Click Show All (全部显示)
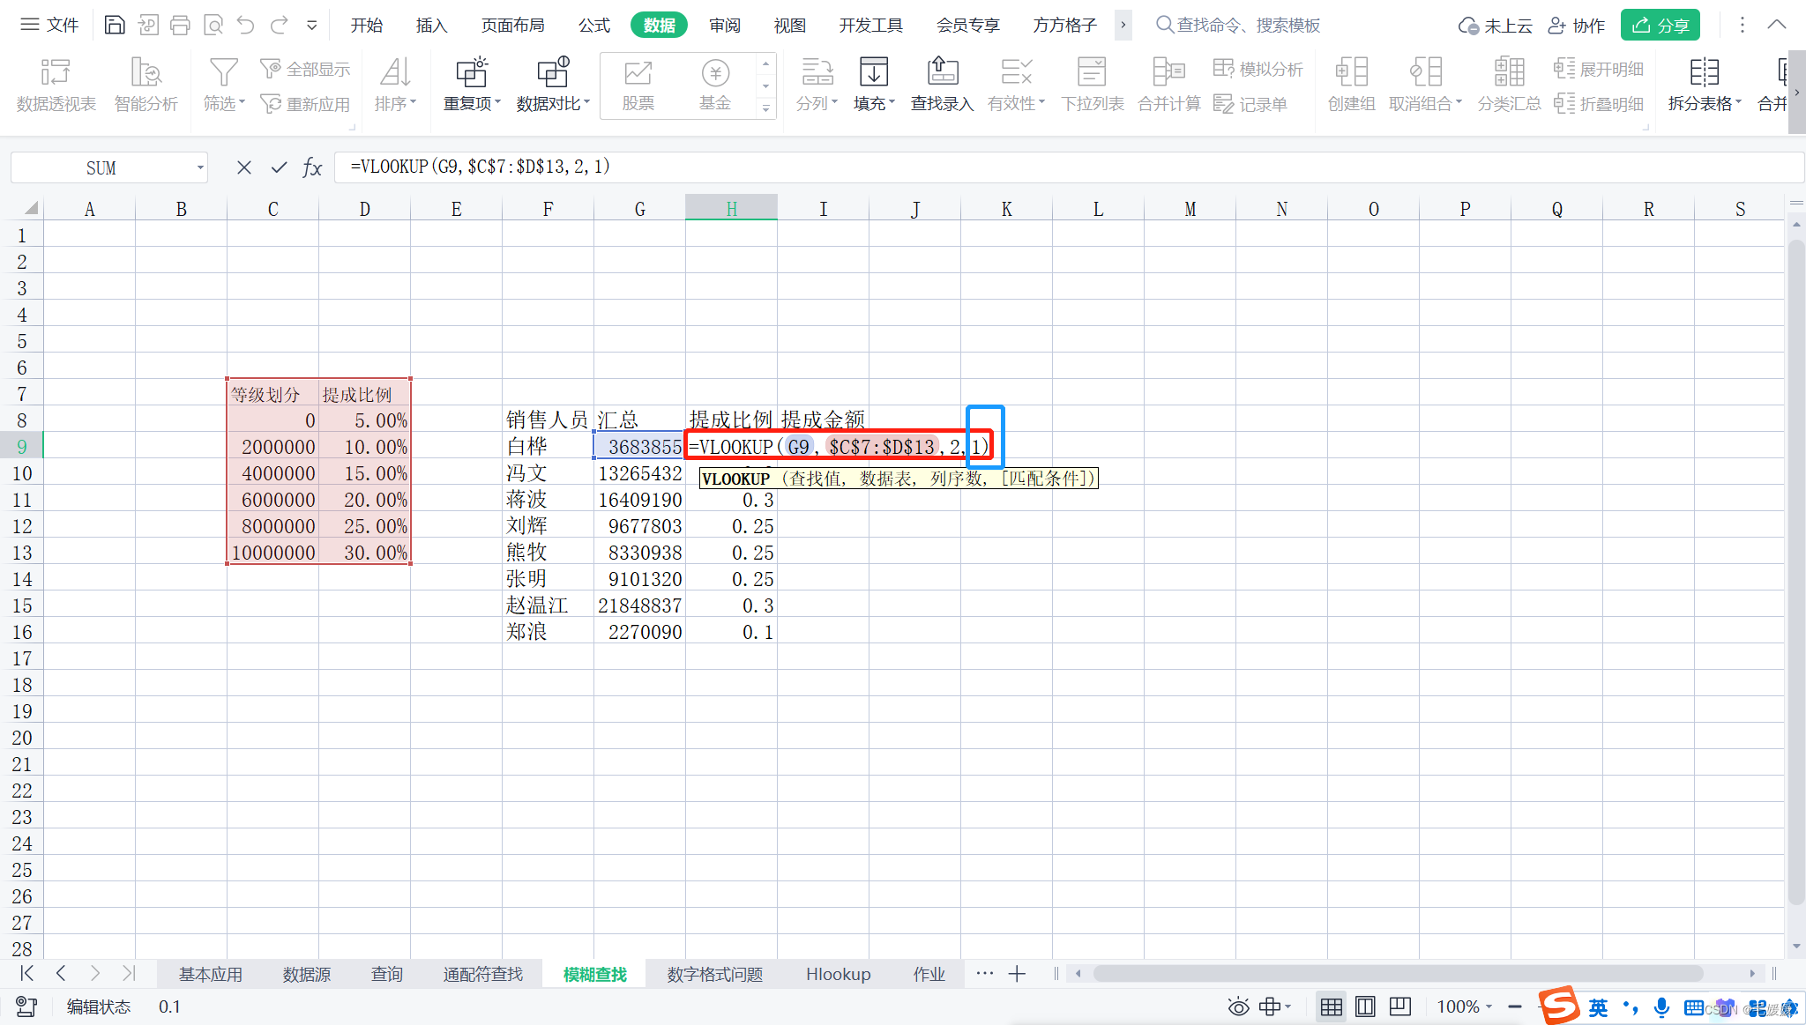Viewport: 1806px width, 1025px height. (x=305, y=69)
